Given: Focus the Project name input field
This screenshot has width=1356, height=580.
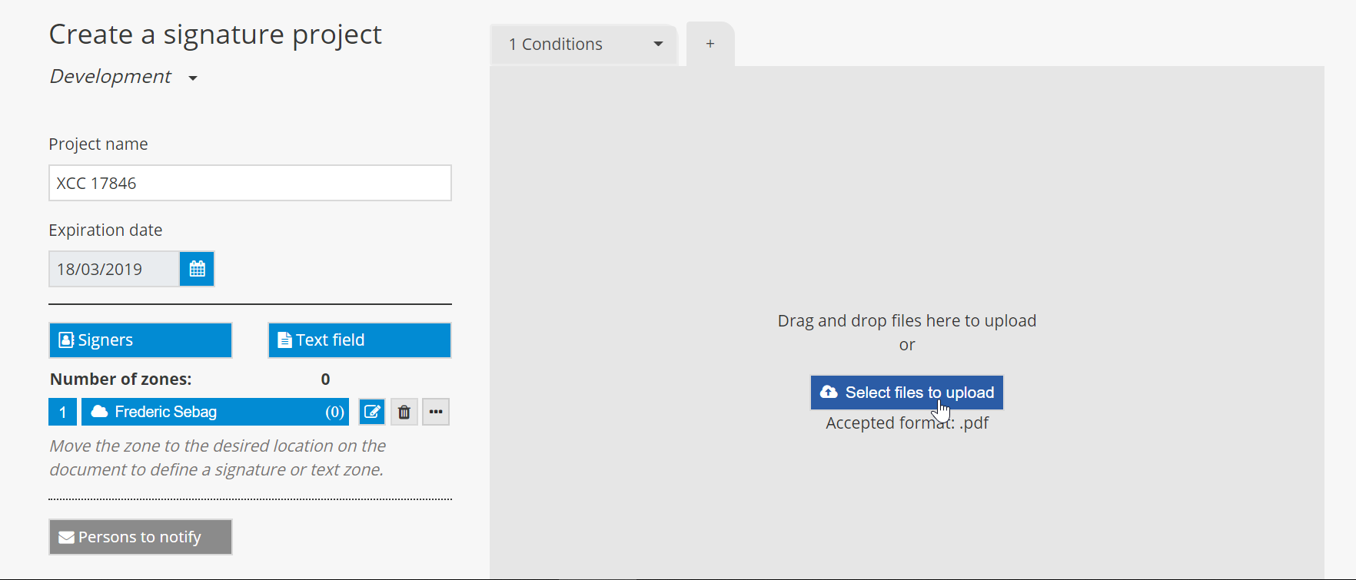Looking at the screenshot, I should [x=250, y=183].
